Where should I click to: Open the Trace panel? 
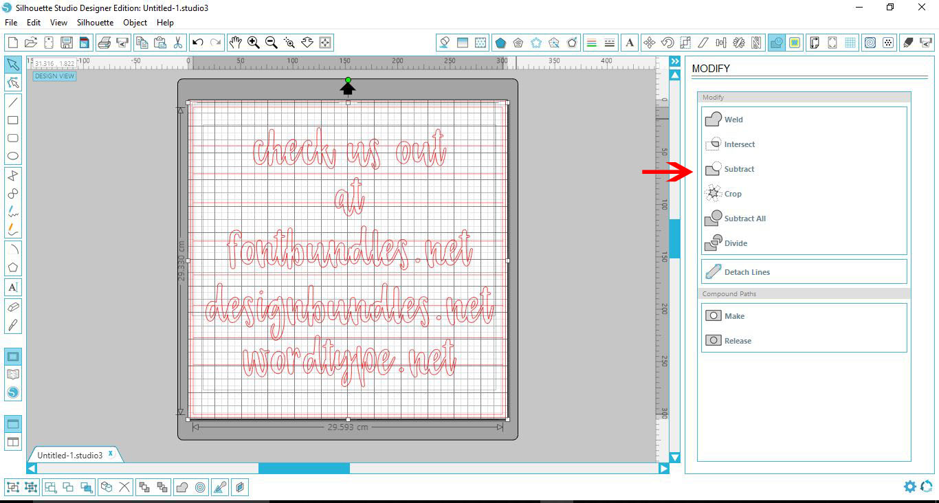pos(794,42)
